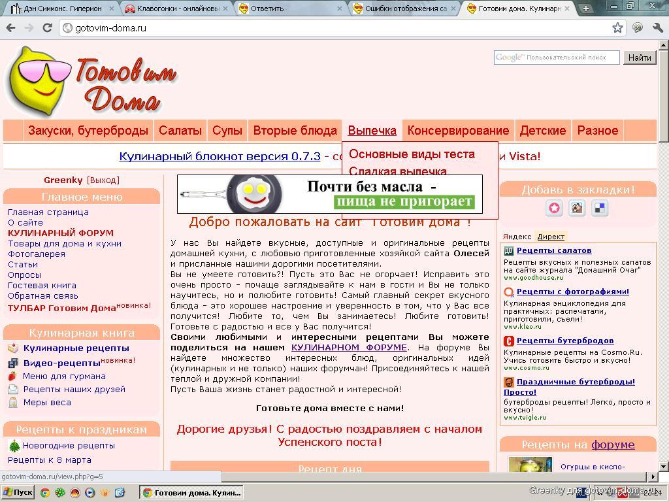This screenshot has height=502, width=669.
Task: Open the Опросы link
Action: [24, 275]
